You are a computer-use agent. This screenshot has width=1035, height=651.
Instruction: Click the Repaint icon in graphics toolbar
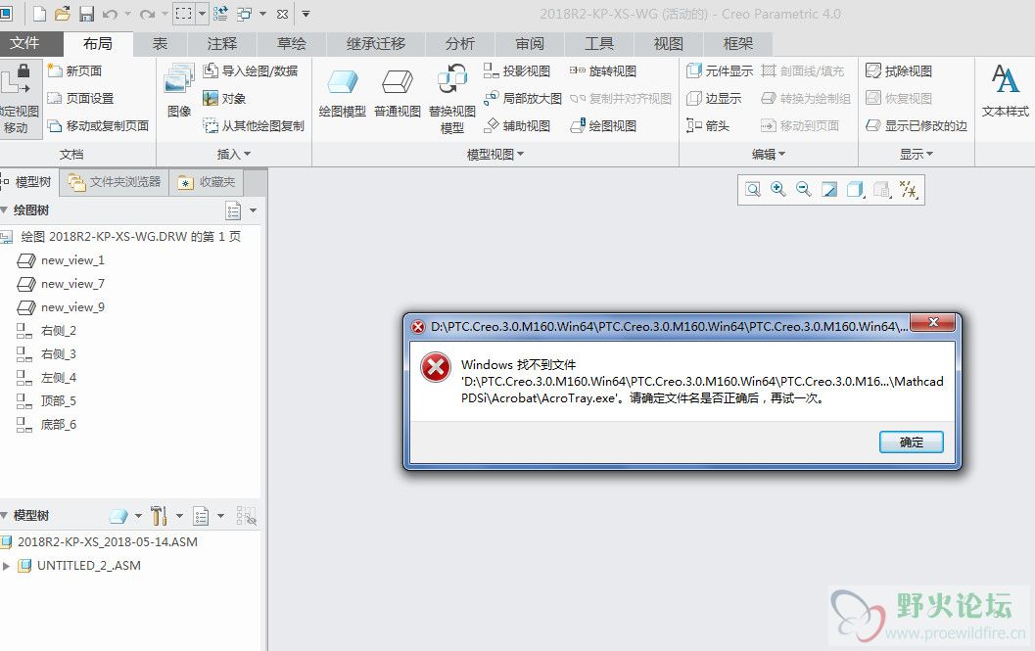829,190
